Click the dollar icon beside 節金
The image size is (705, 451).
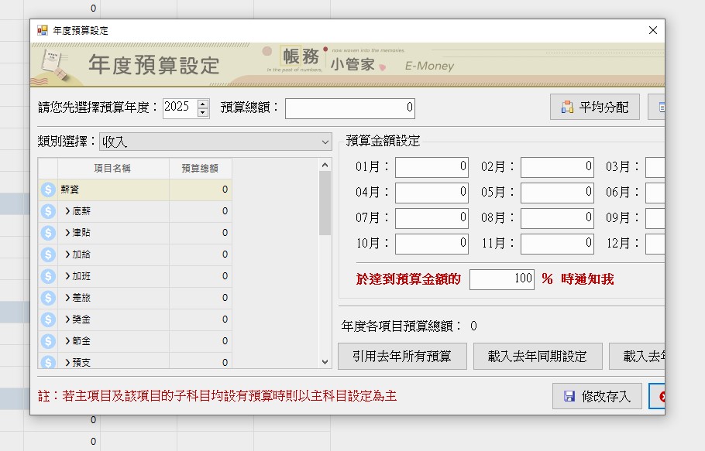point(48,341)
